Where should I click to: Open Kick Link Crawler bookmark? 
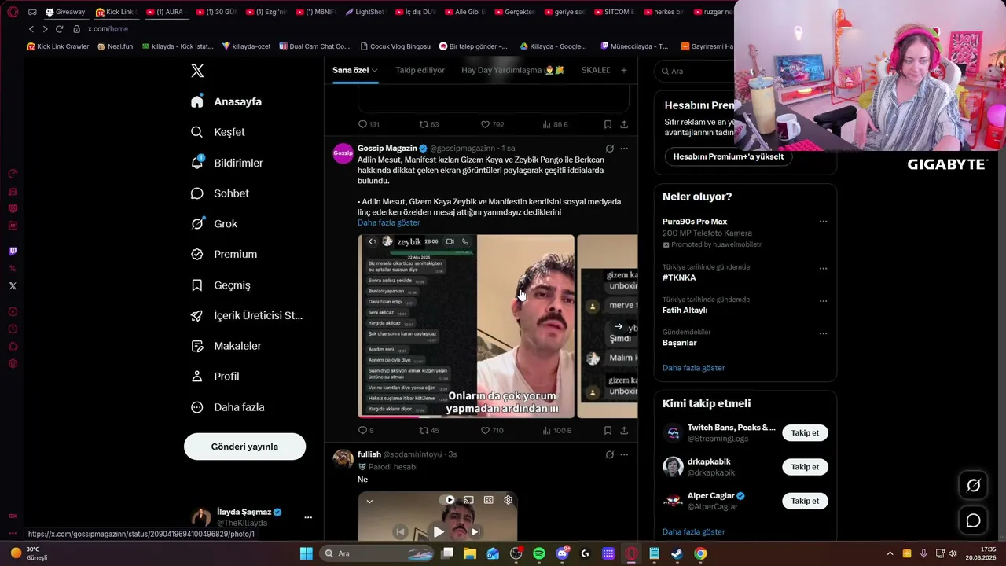[58, 46]
